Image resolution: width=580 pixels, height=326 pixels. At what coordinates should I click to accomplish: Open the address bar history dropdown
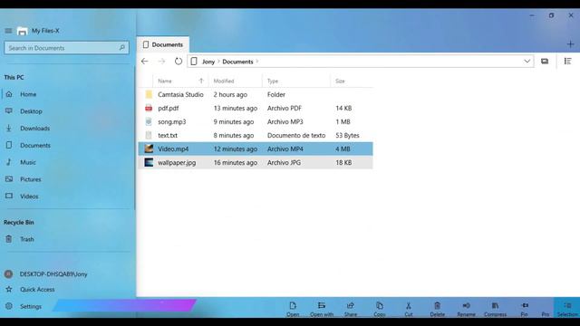527,62
